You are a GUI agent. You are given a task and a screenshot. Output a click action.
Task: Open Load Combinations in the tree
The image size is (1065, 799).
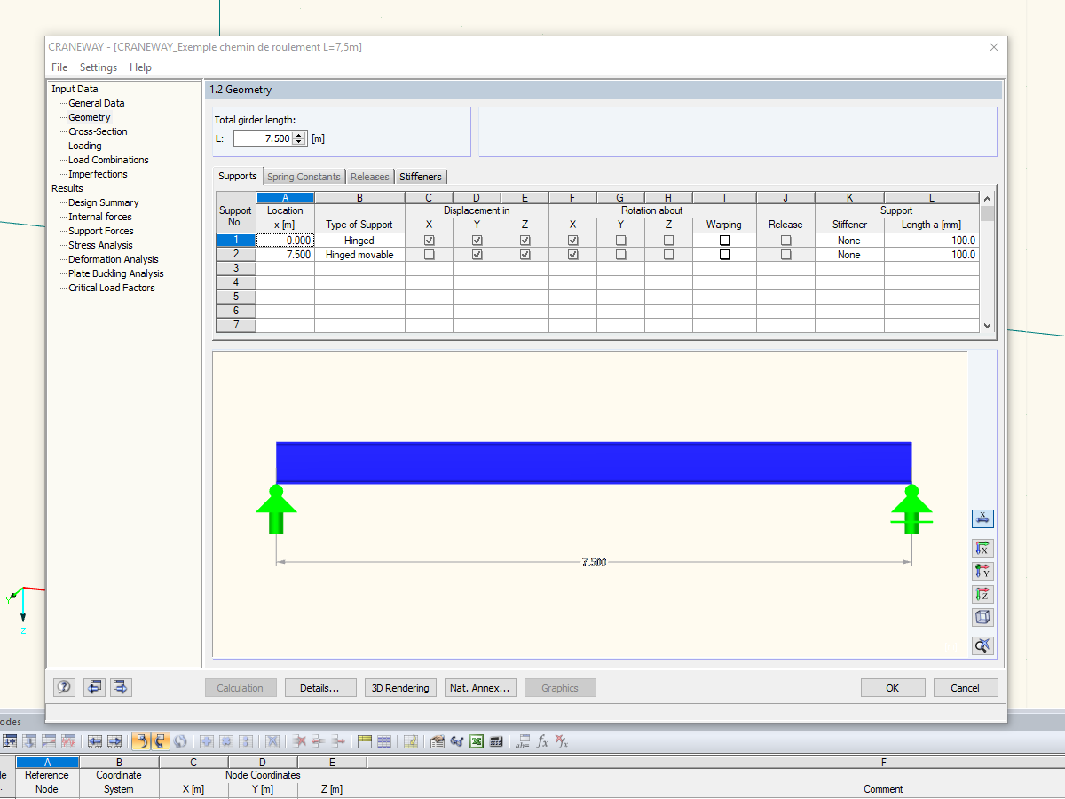coord(108,160)
